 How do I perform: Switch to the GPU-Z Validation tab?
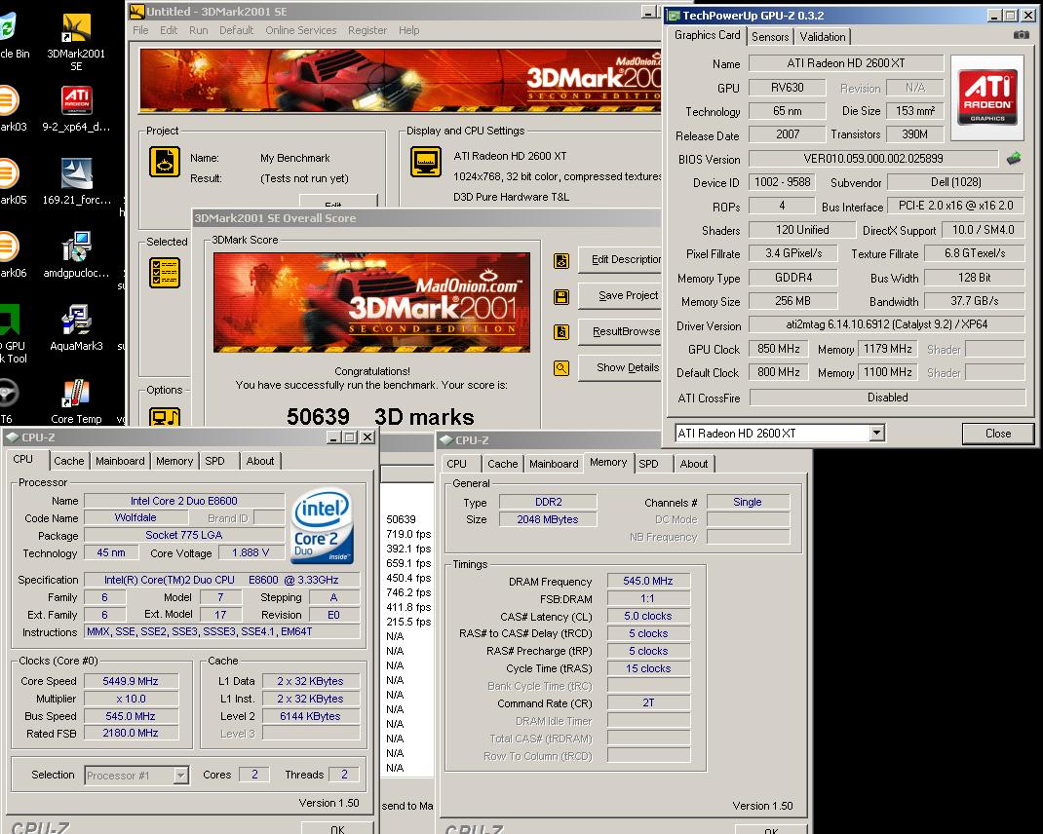pyautogui.click(x=823, y=37)
